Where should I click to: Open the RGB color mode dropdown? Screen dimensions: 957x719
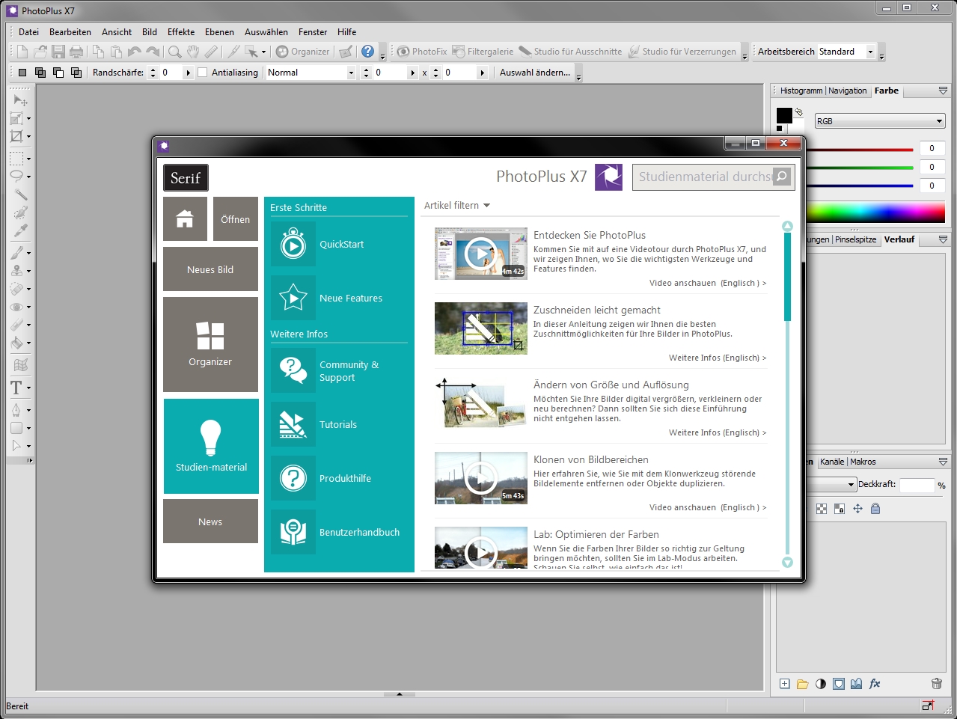click(x=879, y=121)
